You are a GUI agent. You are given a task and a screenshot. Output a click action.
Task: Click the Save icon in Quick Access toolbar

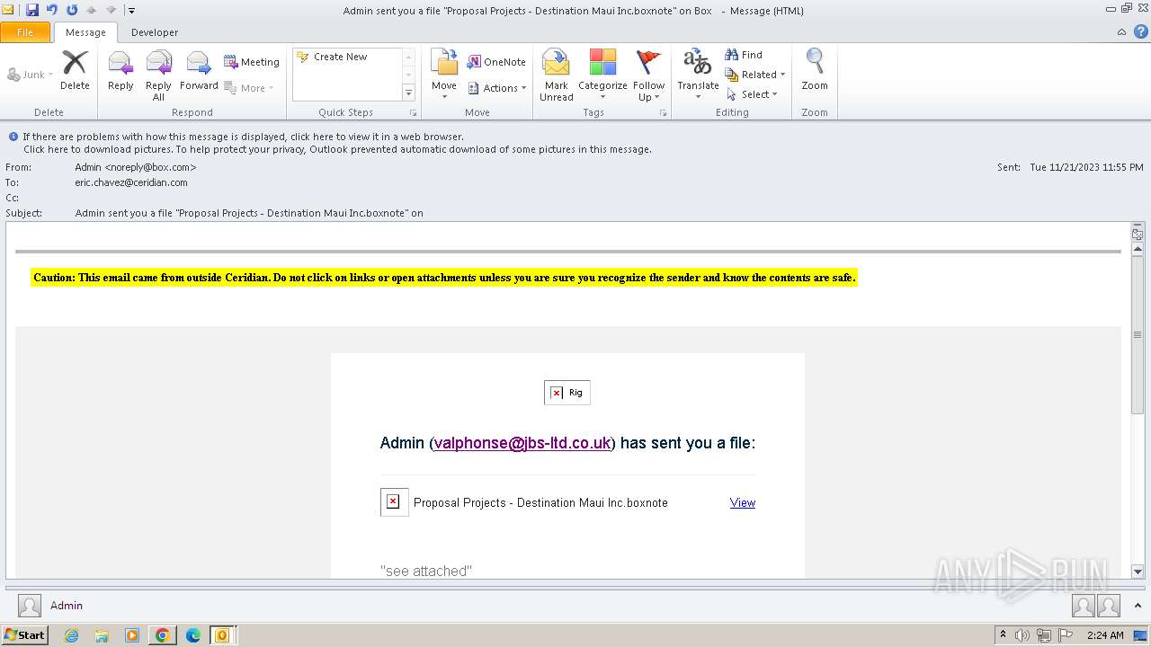click(x=32, y=10)
